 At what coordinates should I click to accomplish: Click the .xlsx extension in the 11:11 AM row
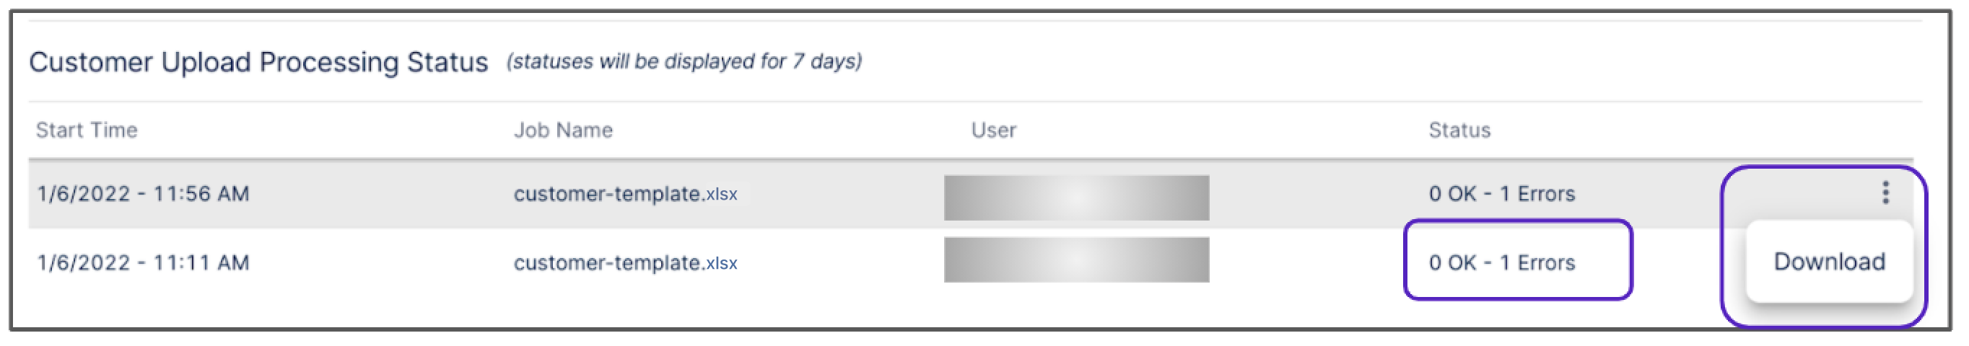tap(721, 264)
